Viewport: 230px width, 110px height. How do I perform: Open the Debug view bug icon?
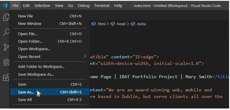pos(6,63)
